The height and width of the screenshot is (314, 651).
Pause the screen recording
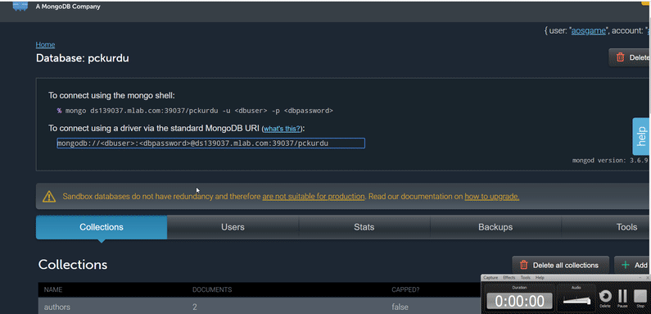[622, 296]
